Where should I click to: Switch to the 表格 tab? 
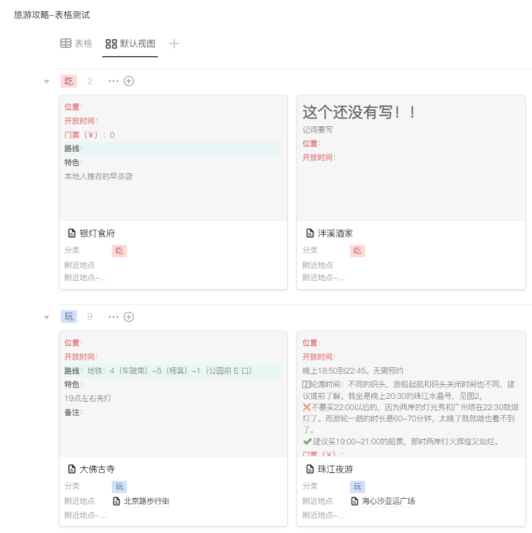click(x=76, y=44)
